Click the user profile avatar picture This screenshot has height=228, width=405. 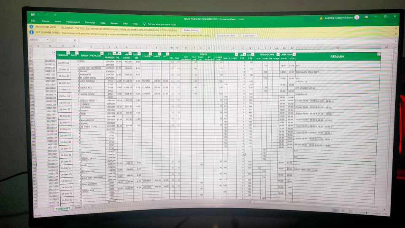tap(357, 17)
